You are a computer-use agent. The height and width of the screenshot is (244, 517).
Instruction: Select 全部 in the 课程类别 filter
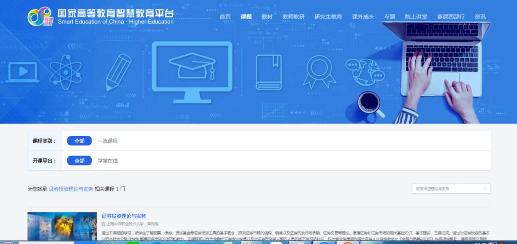pos(79,141)
